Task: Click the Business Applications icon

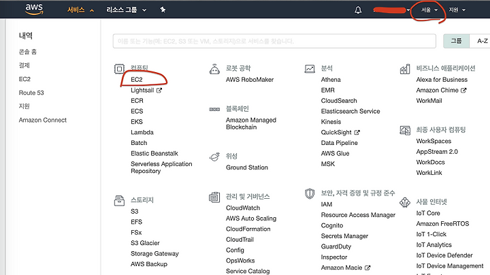Action: pos(405,69)
